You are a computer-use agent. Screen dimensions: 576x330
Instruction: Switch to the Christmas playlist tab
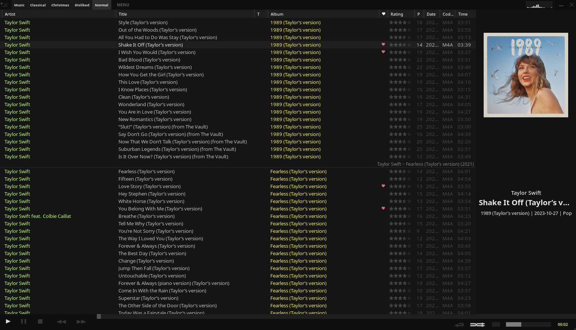pyautogui.click(x=60, y=5)
